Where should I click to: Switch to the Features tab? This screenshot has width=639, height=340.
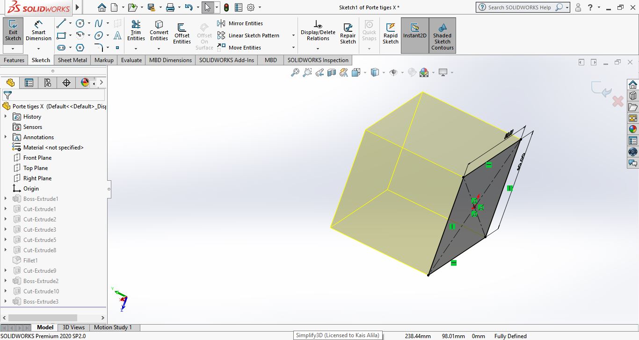pyautogui.click(x=14, y=60)
